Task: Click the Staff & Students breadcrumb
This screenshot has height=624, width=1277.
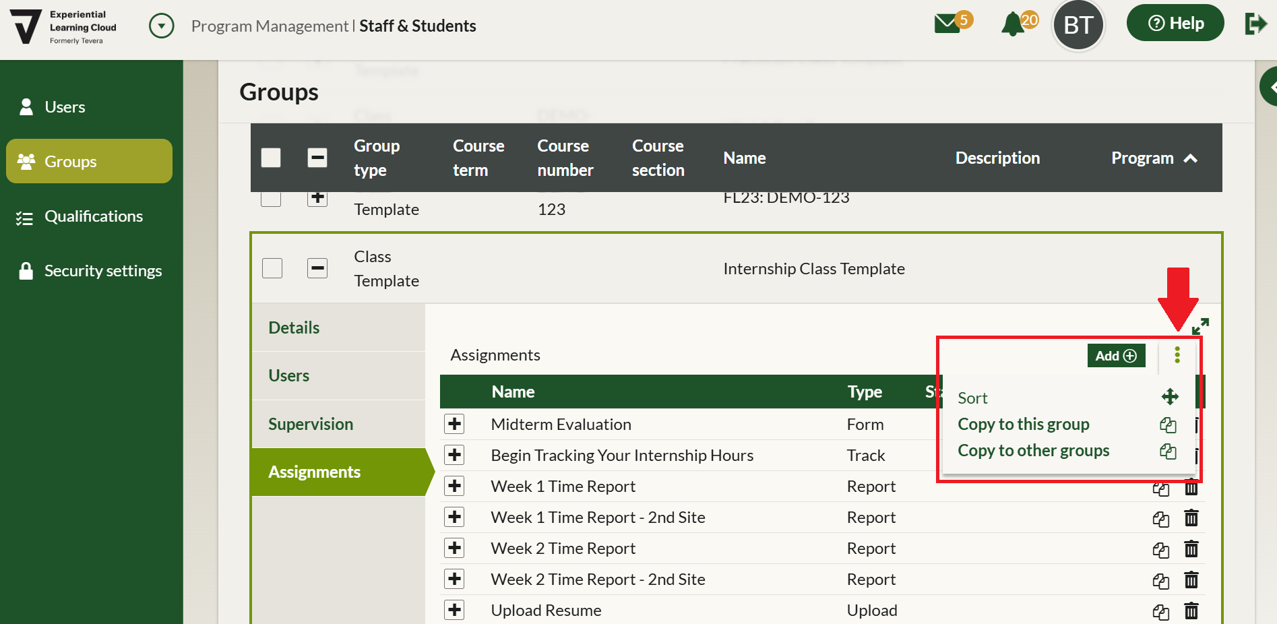Action: tap(418, 26)
